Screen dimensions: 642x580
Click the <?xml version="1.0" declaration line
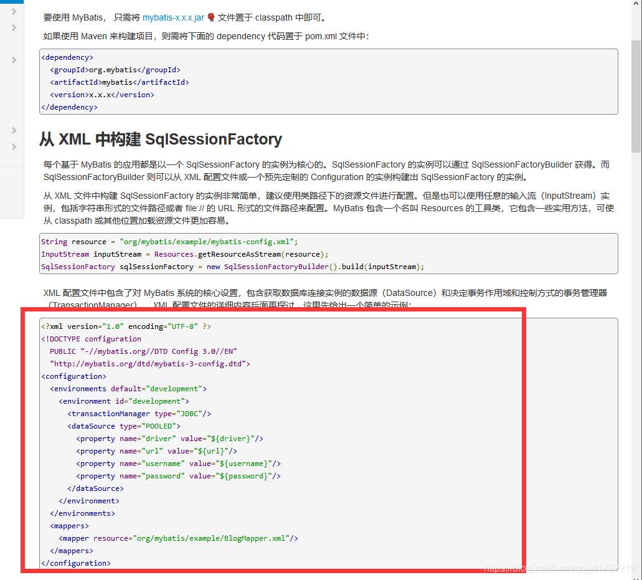[126, 326]
